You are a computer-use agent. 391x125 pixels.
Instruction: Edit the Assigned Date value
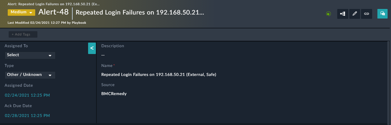click(x=27, y=95)
